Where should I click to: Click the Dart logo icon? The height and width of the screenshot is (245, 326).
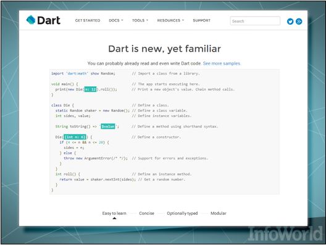[31, 20]
